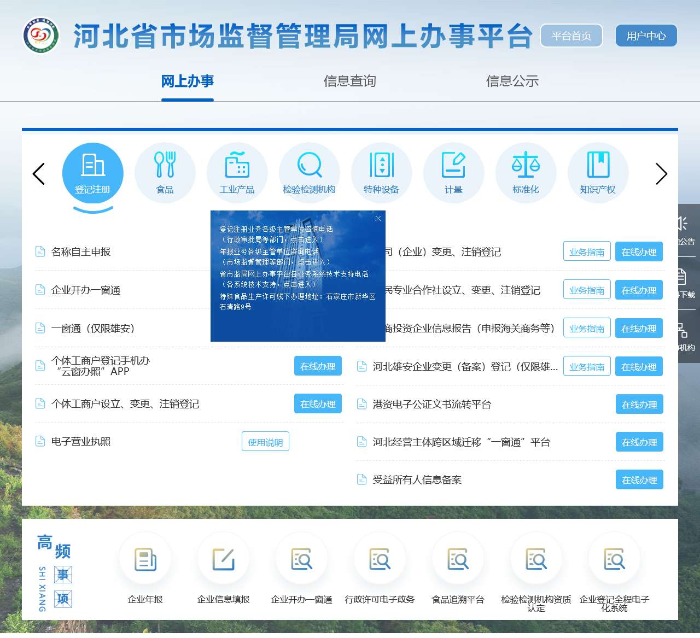Open 用户中心

coord(646,36)
